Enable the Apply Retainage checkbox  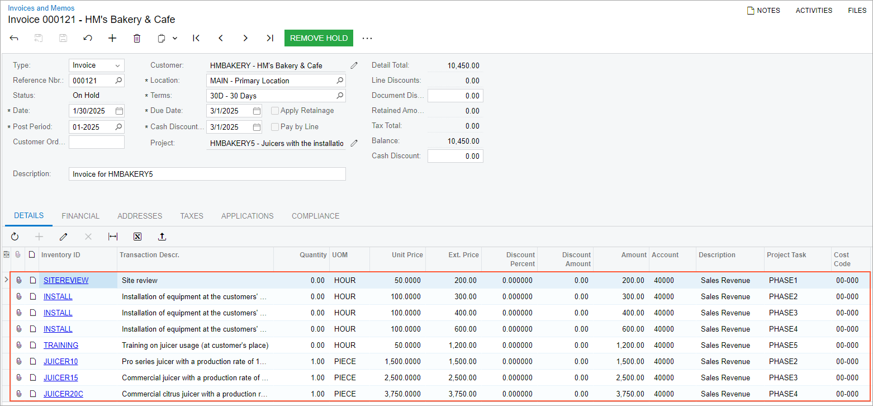point(275,111)
